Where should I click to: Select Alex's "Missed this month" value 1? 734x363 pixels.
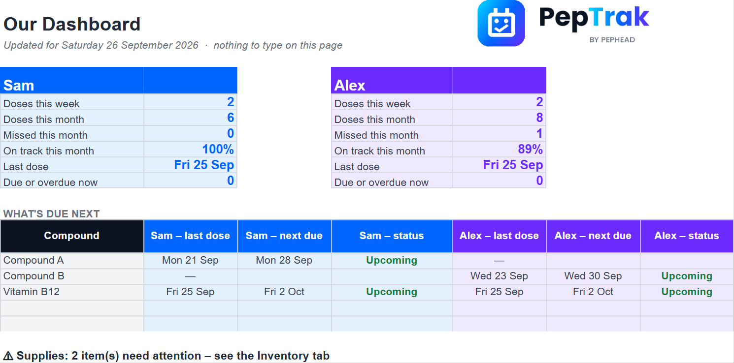tap(539, 134)
